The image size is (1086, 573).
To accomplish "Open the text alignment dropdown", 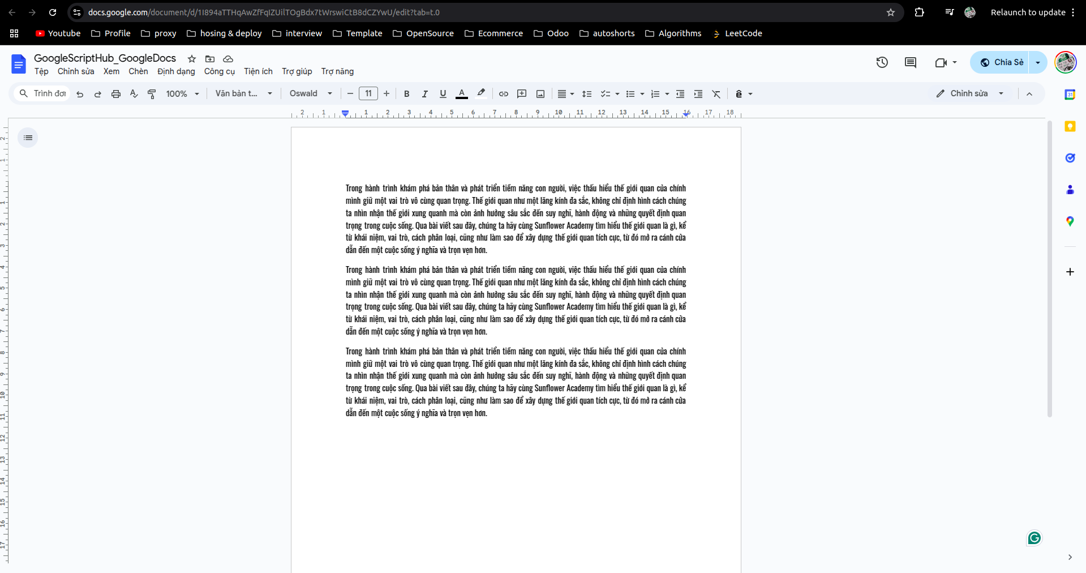I will [566, 94].
